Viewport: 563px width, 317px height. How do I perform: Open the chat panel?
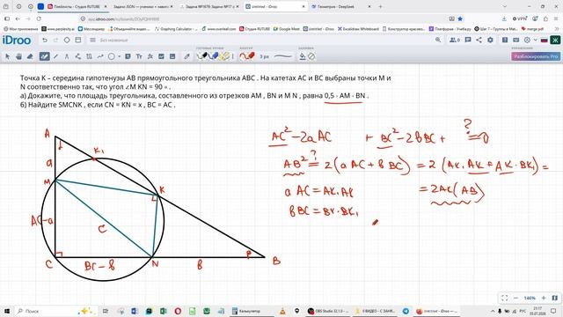(467, 40)
